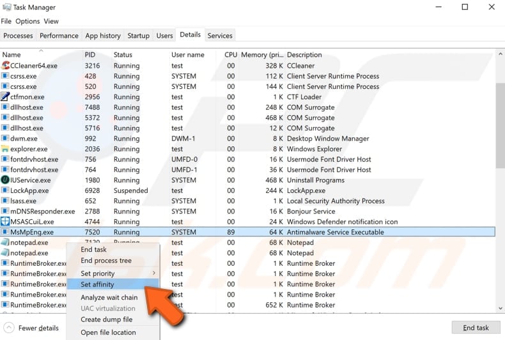The width and height of the screenshot is (505, 340).
Task: Choose Set affinity in context menu
Action: [x=113, y=284]
